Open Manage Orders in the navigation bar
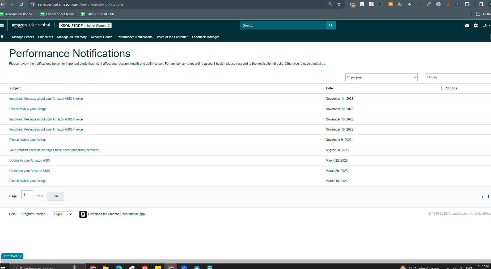This screenshot has height=269, width=491. [x=23, y=37]
